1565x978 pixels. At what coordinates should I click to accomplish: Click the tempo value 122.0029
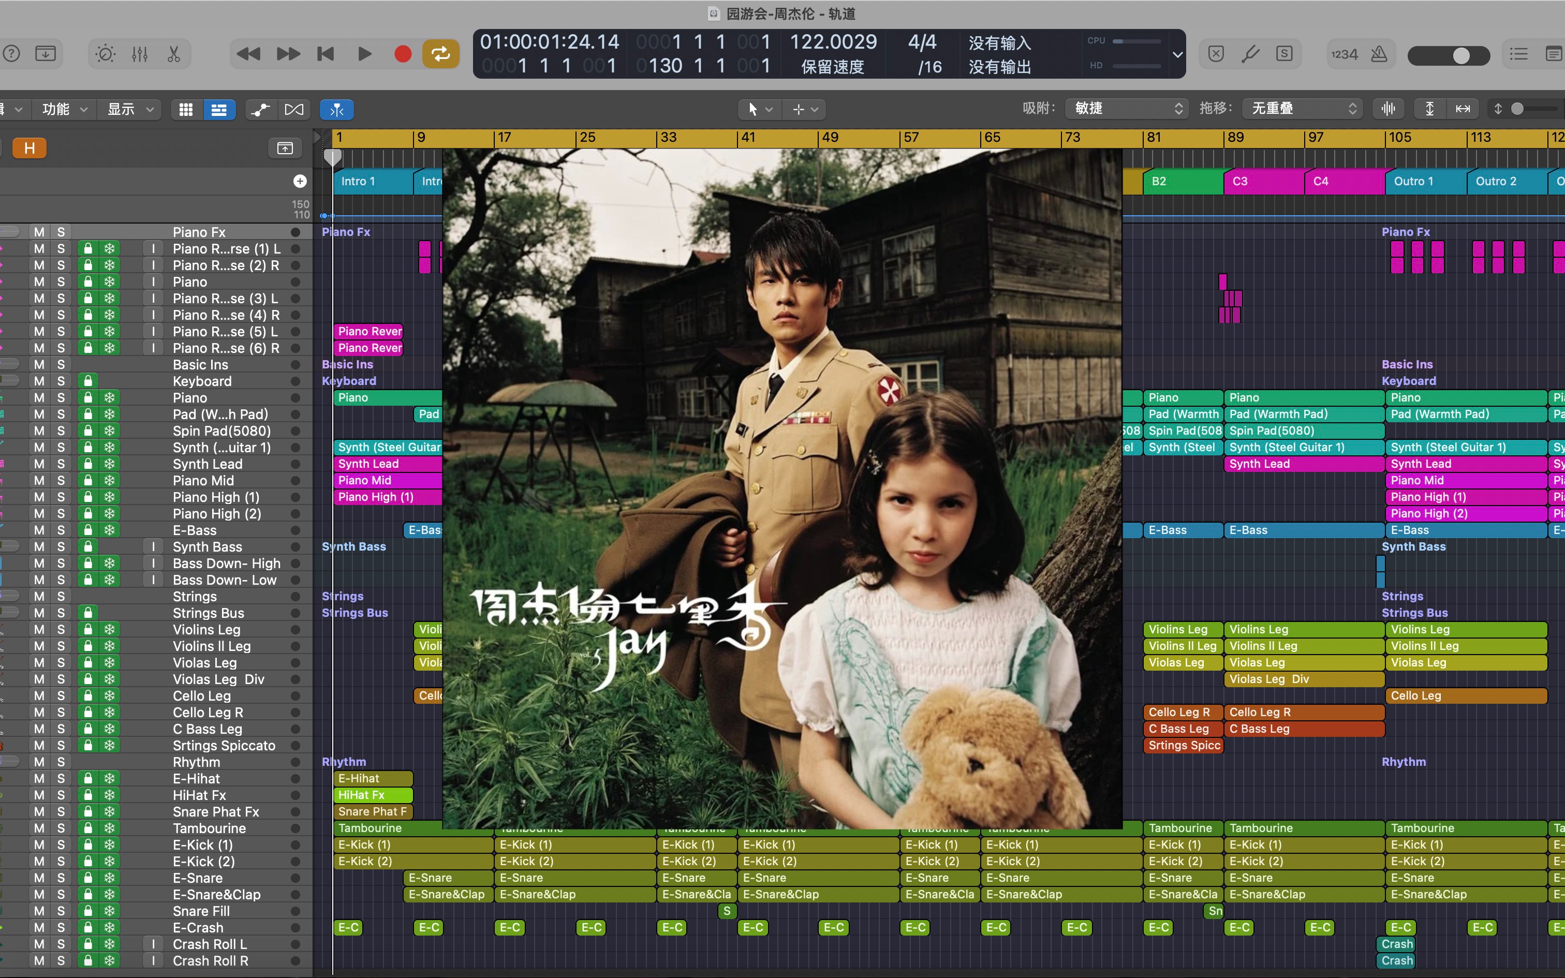833,42
